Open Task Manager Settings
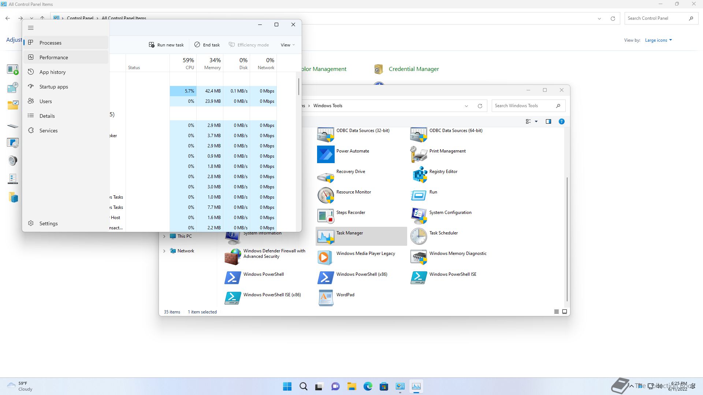 click(x=66, y=223)
